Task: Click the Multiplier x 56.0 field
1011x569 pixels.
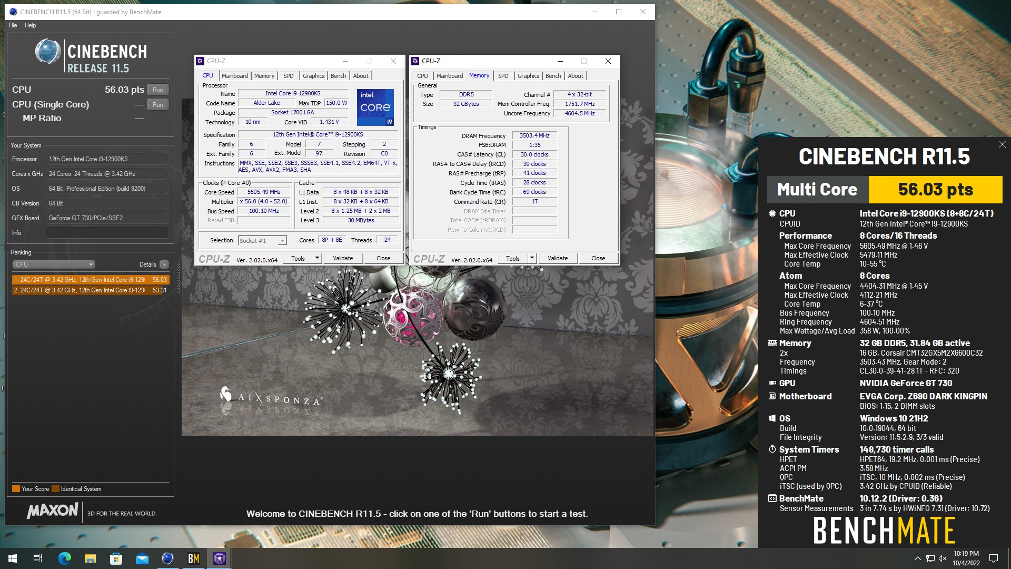Action: (264, 202)
